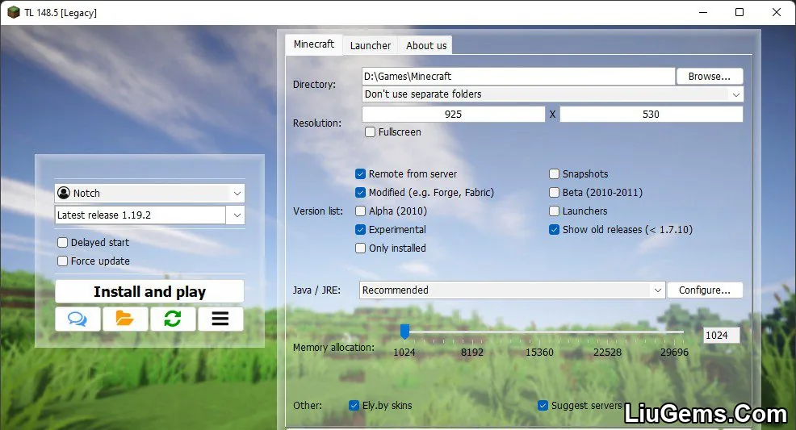Click the memory value field showing 1024
Image resolution: width=796 pixels, height=430 pixels.
722,335
